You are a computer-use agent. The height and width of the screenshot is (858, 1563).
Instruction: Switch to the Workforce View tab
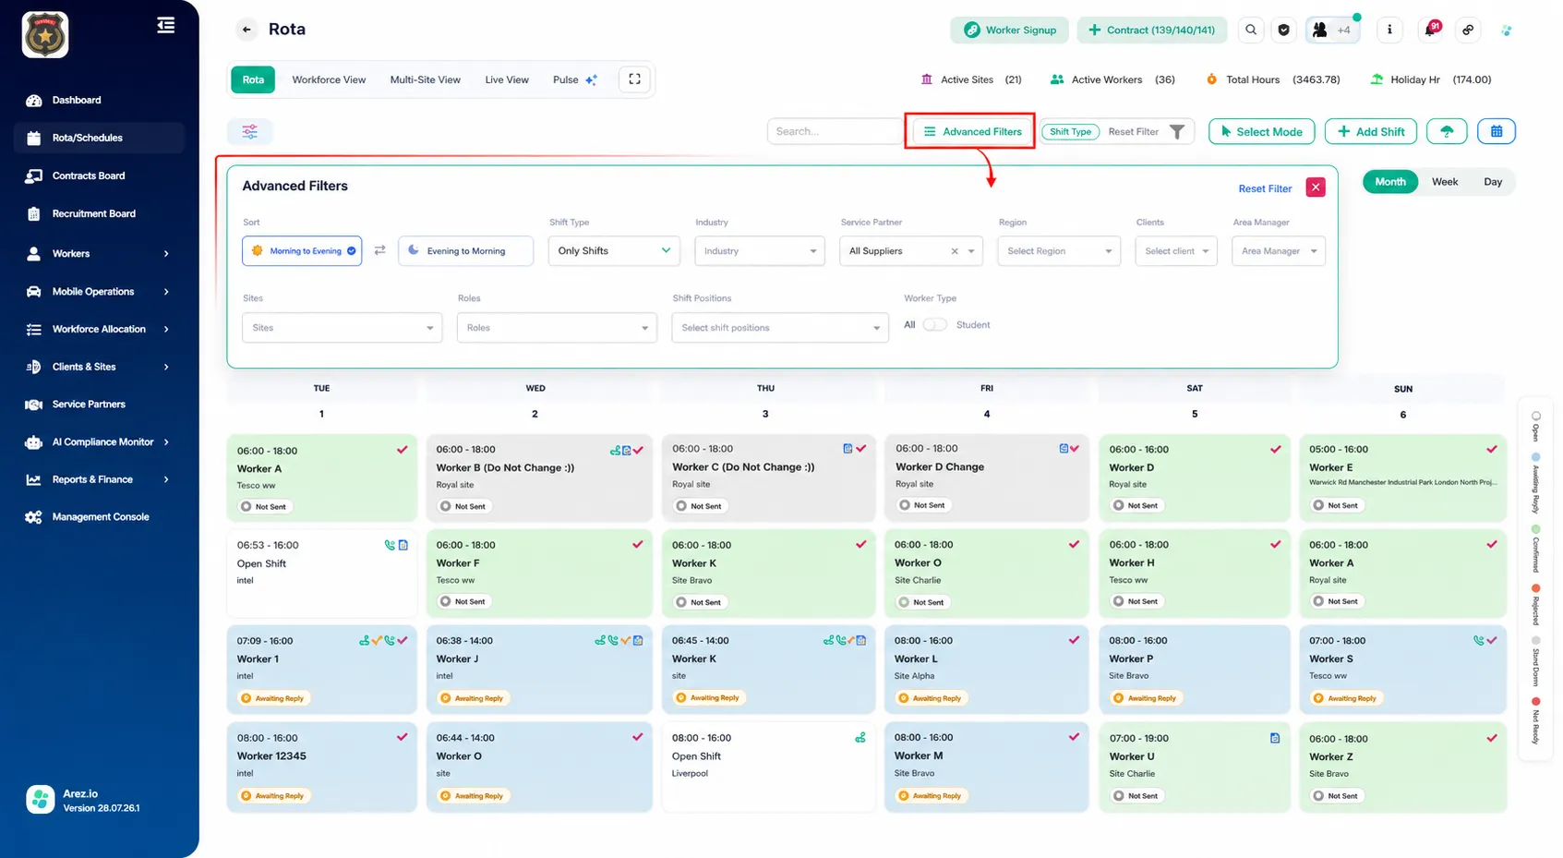click(x=329, y=79)
